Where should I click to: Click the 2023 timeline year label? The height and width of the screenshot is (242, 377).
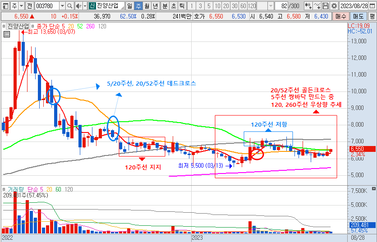coord(197,237)
